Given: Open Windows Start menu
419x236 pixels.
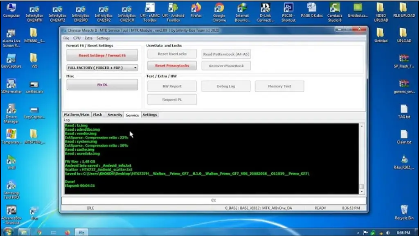Looking at the screenshot, I should (8, 232).
